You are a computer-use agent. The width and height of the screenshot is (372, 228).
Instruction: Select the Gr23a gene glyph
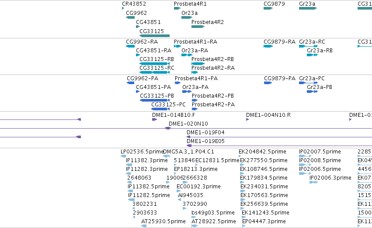click(x=308, y=8)
